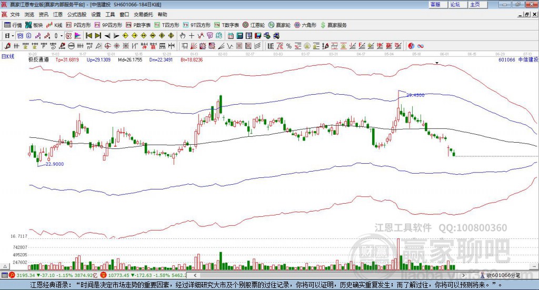Select the n² square tool
The height and width of the screenshot is (290, 539).
[x=89, y=46]
